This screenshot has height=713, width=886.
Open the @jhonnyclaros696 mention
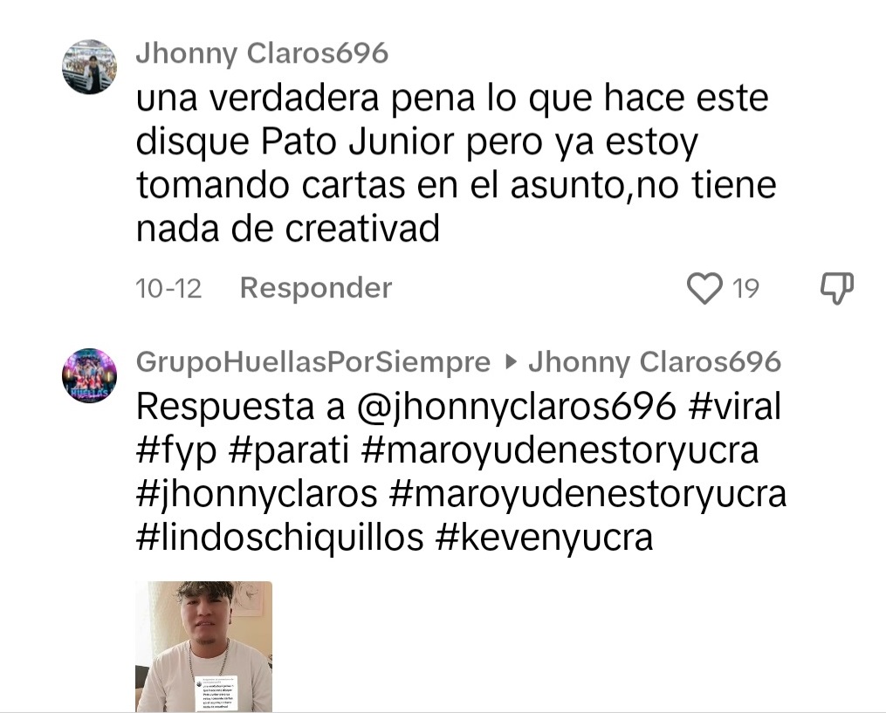[517, 407]
